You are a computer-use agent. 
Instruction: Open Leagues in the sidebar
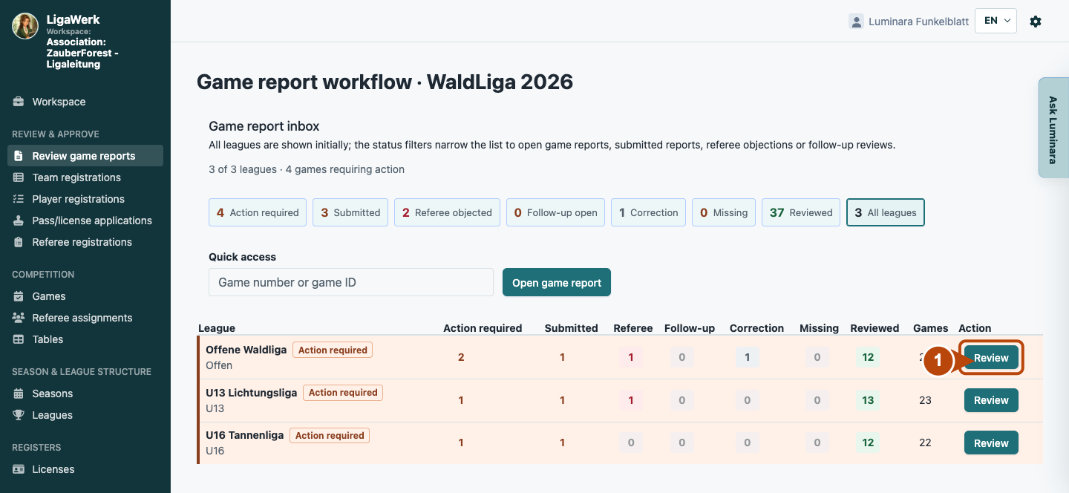tap(85, 415)
